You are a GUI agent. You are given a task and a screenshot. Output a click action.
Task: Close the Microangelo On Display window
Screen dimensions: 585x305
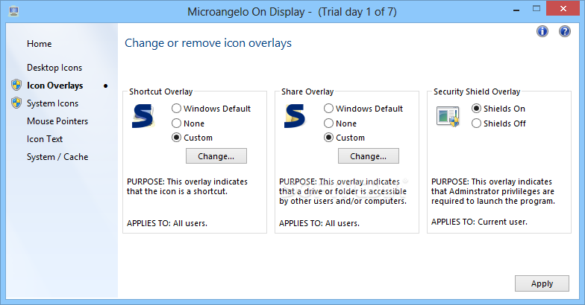pos(563,9)
